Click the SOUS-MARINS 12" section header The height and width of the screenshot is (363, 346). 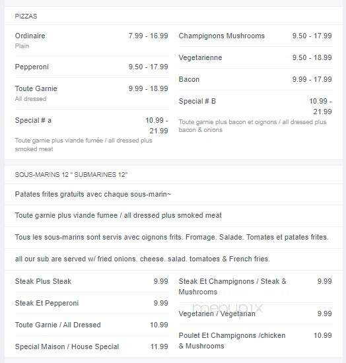[x=71, y=174]
